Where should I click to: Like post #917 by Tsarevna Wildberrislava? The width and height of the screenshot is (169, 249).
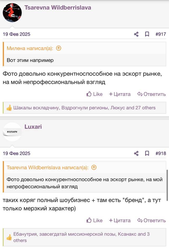(x=95, y=94)
